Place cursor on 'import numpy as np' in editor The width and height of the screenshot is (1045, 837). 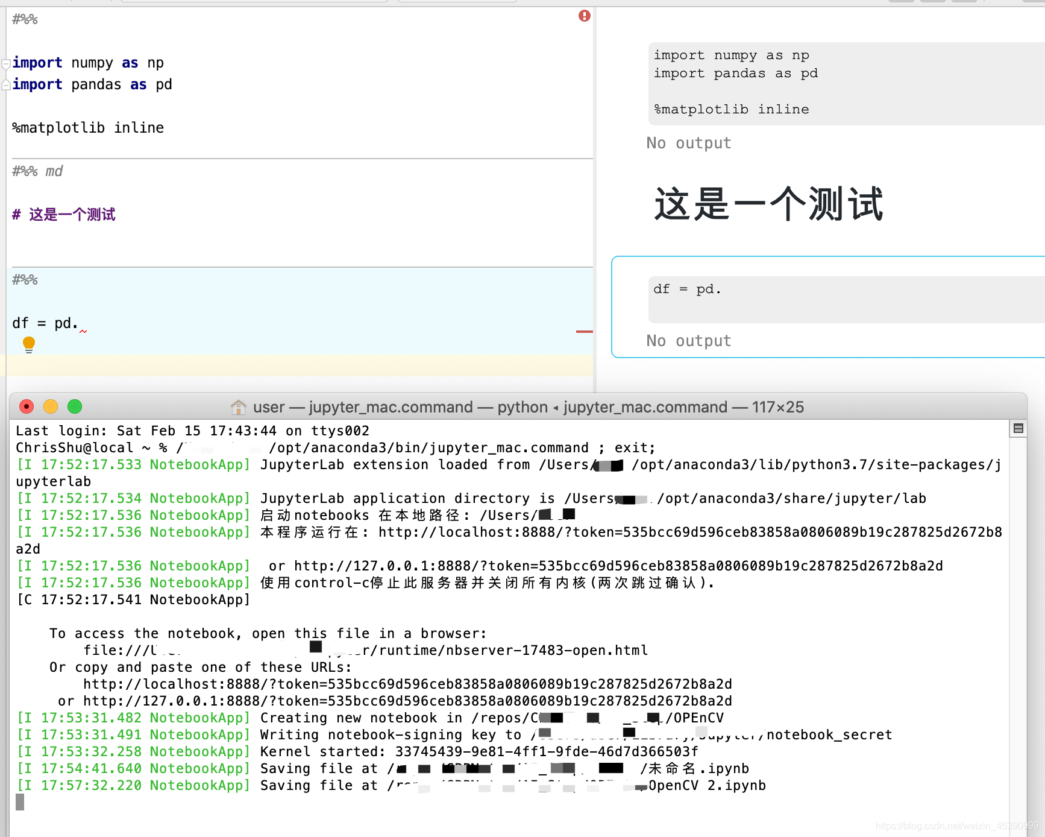(x=88, y=63)
